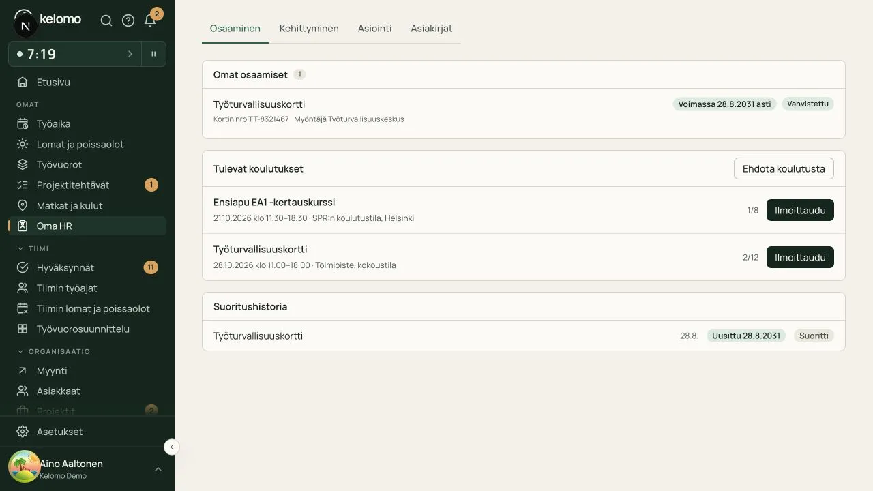Click Ilmoittaudu for 28.10.2026 Työturvallisuuskortti training
Viewport: 873px width, 491px height.
pyautogui.click(x=800, y=257)
